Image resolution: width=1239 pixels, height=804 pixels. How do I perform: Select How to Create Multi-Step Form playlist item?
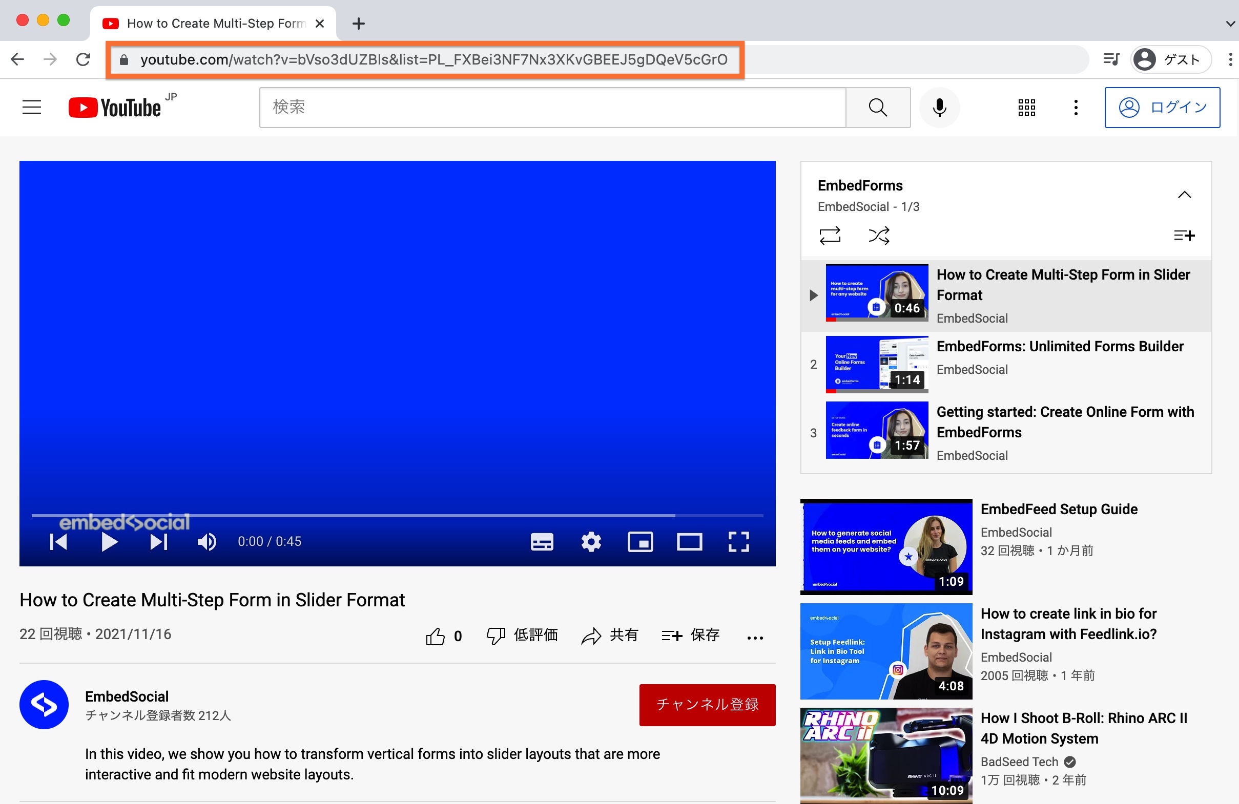(1006, 295)
